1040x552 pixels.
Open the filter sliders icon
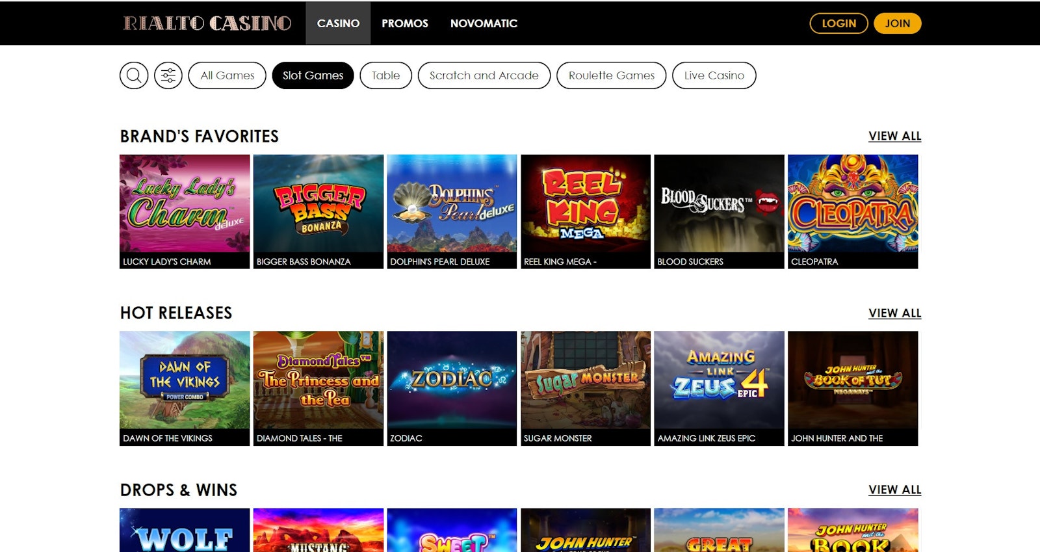click(168, 75)
